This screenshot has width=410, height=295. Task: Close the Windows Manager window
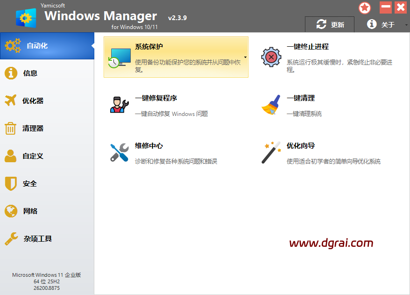point(401,7)
